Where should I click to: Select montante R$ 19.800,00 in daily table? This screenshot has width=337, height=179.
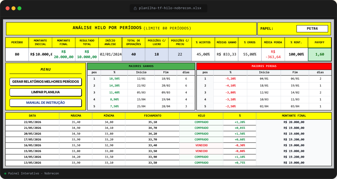click(x=294, y=128)
